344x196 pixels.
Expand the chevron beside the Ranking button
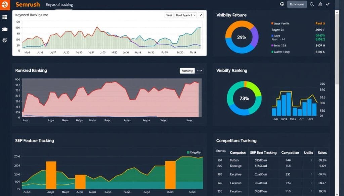[200, 71]
